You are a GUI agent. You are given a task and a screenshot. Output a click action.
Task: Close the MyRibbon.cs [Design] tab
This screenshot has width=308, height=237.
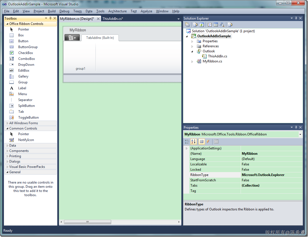pyautogui.click(x=98, y=19)
